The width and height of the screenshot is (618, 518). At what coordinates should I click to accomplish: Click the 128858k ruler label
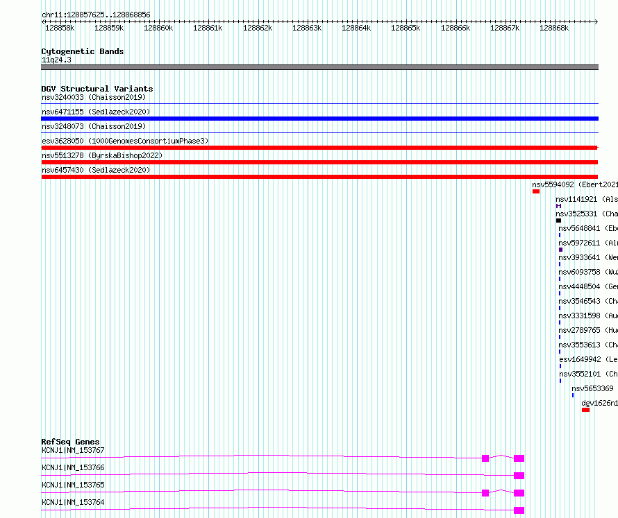click(x=60, y=28)
